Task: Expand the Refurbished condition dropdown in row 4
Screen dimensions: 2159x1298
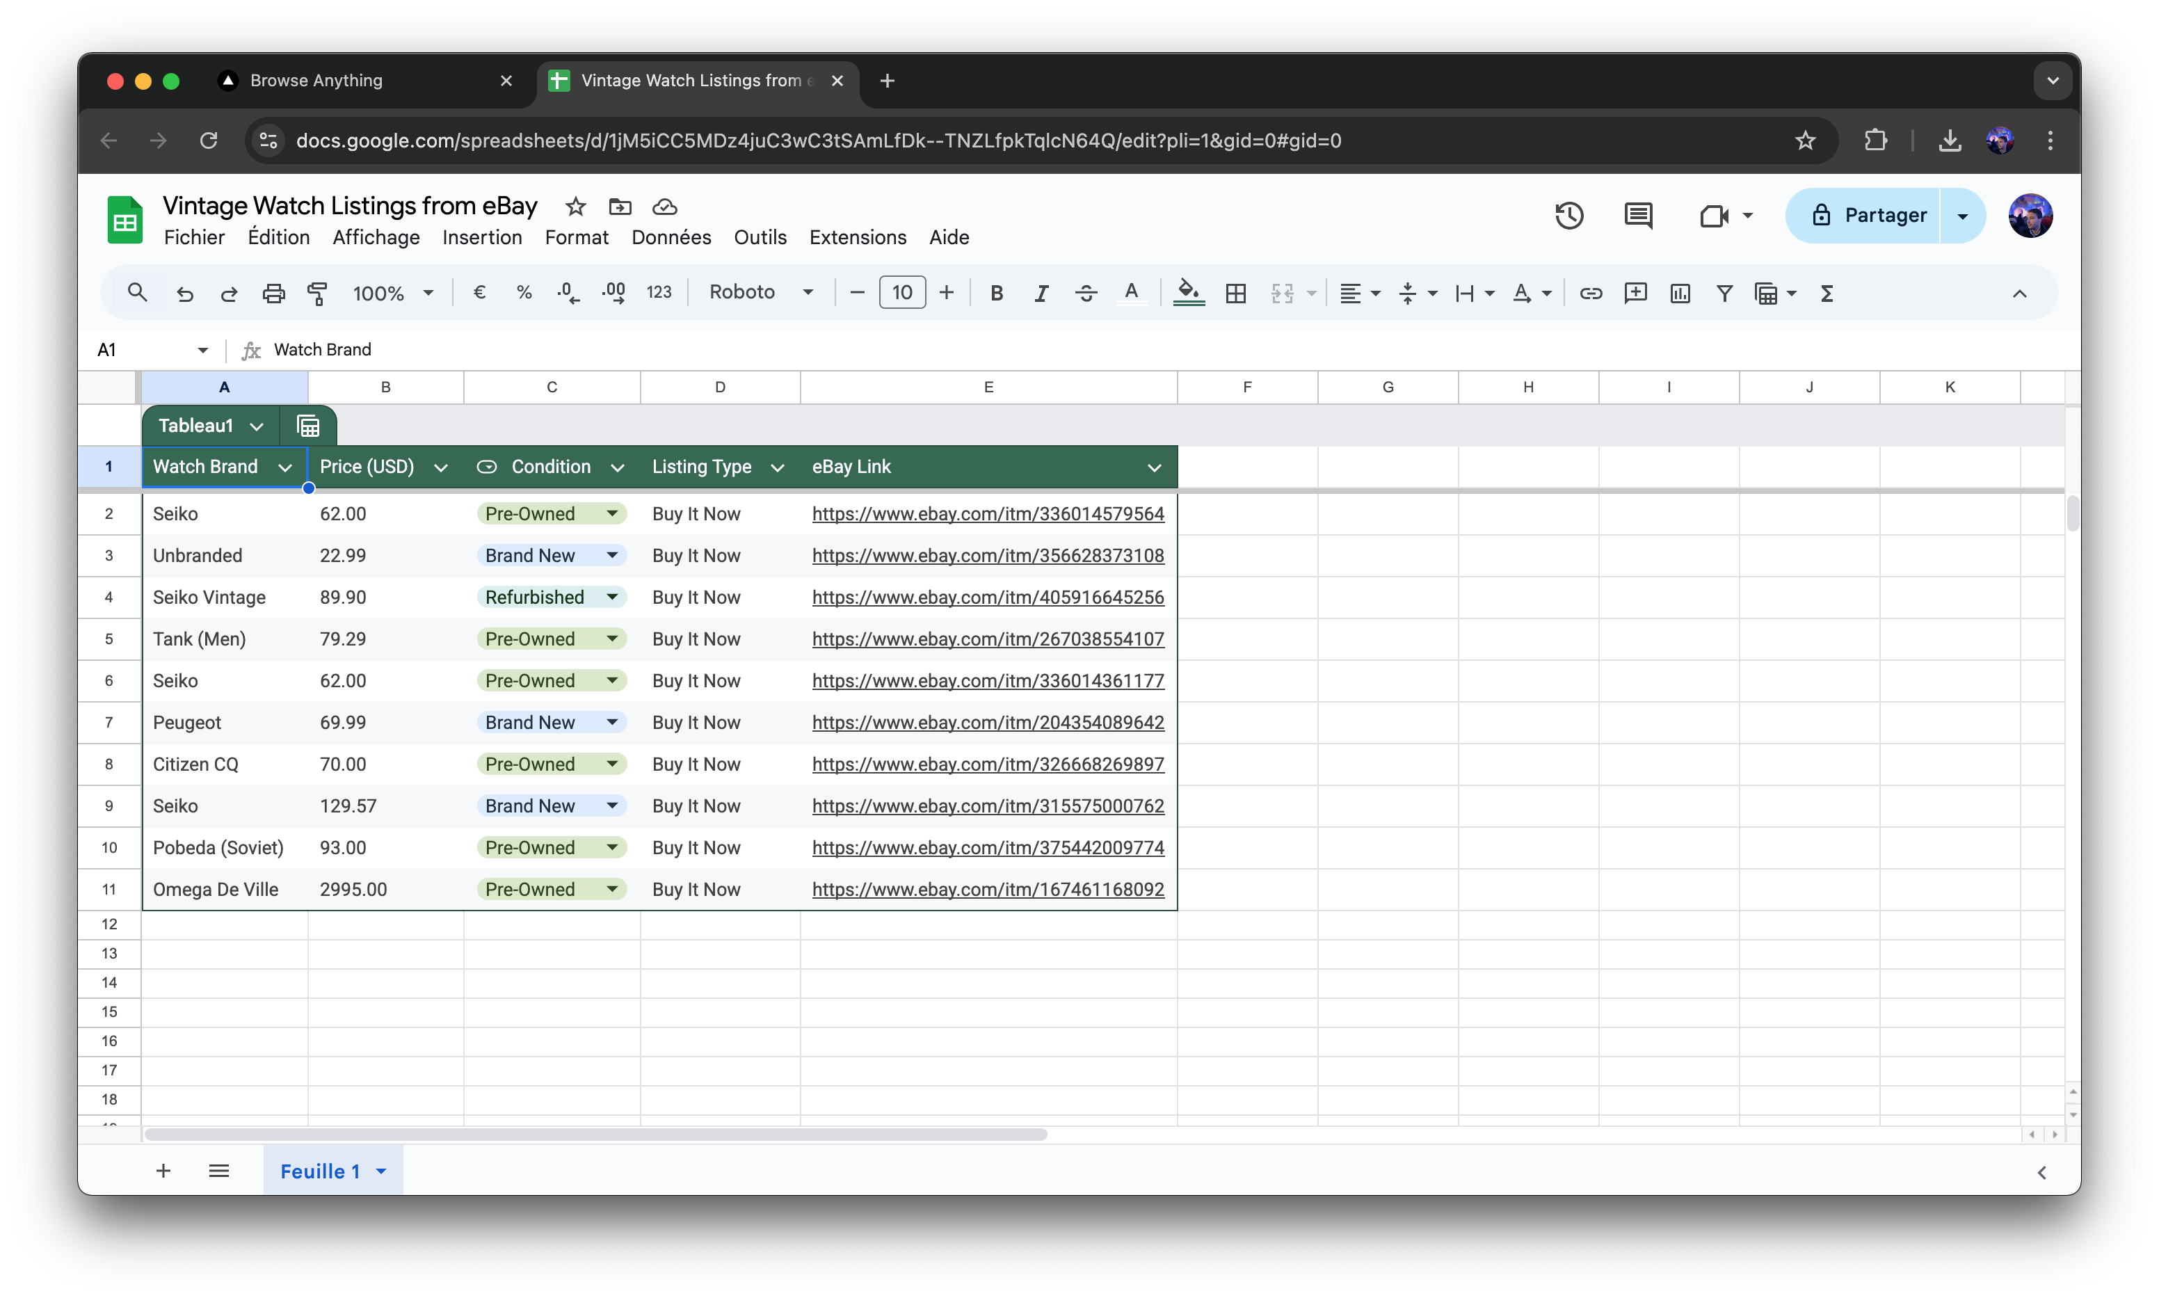Action: click(x=612, y=598)
